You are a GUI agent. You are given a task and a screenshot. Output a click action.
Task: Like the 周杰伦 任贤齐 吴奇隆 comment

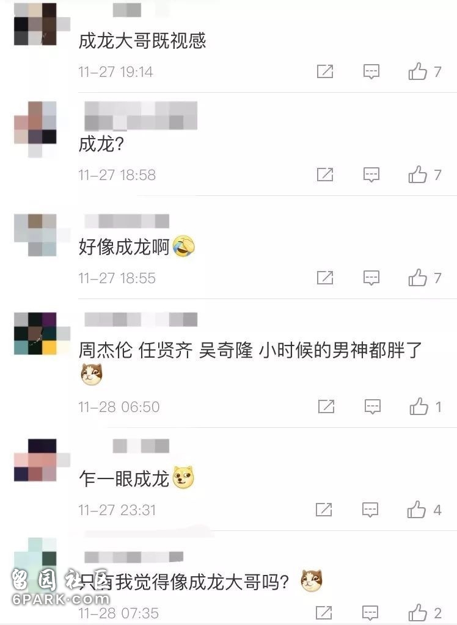[419, 406]
